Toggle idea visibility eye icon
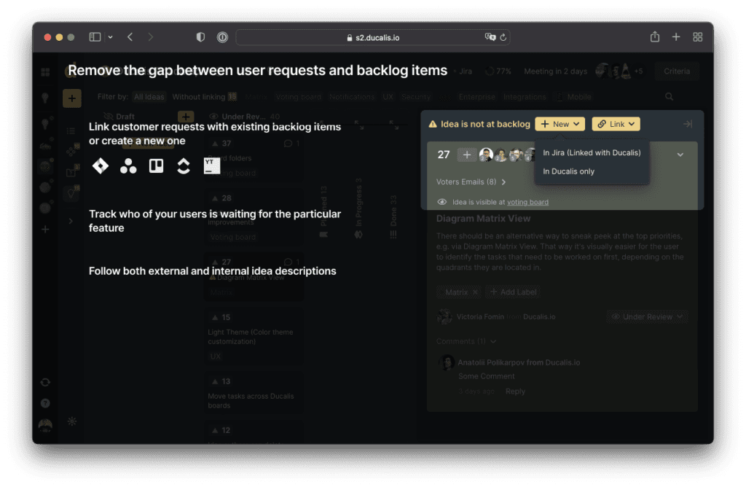 pyautogui.click(x=441, y=202)
